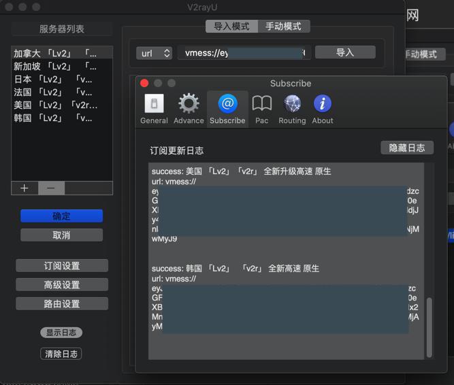Add a server with the plus button

click(25, 188)
